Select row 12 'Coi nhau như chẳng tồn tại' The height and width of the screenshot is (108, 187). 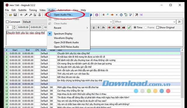(92, 91)
